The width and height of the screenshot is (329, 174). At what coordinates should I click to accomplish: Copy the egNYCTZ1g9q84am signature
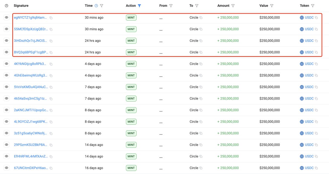pos(51,18)
